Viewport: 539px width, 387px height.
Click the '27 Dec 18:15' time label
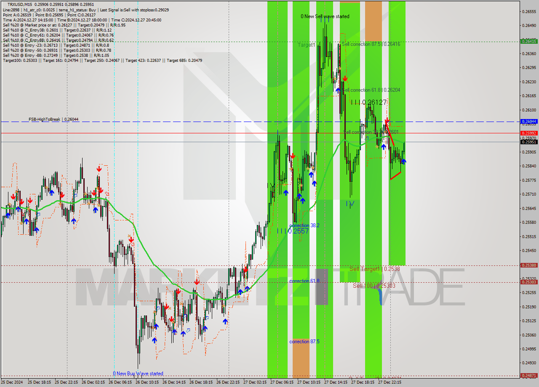point(363,383)
